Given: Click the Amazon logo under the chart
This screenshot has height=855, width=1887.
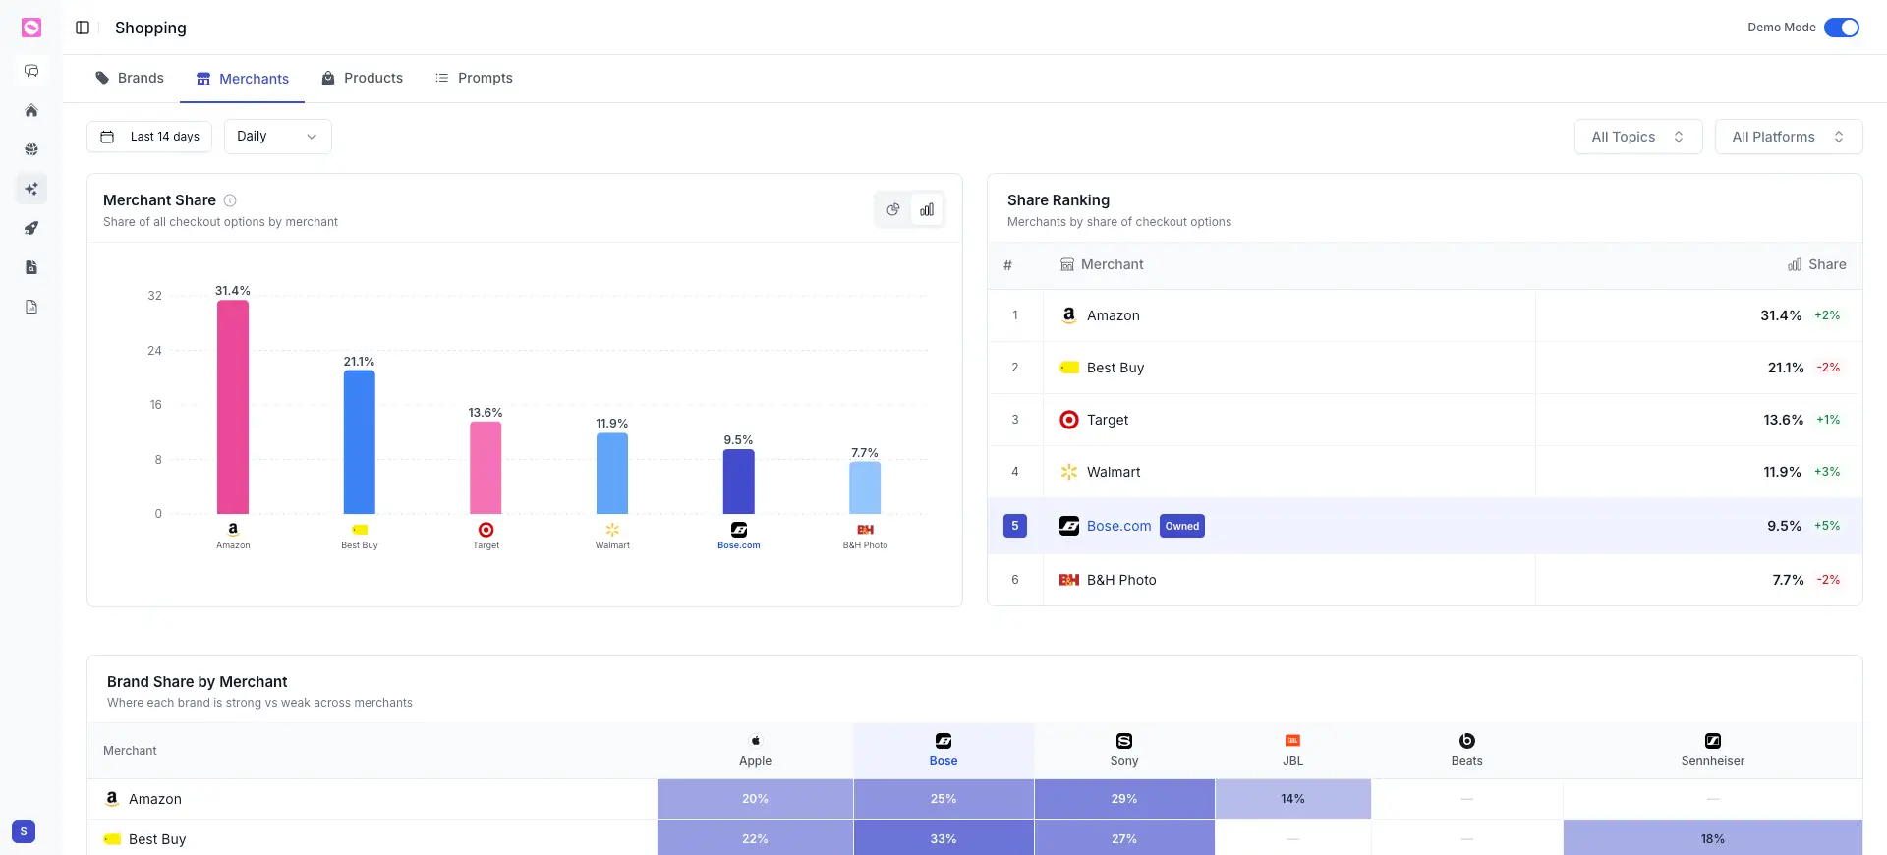Looking at the screenshot, I should [x=233, y=529].
